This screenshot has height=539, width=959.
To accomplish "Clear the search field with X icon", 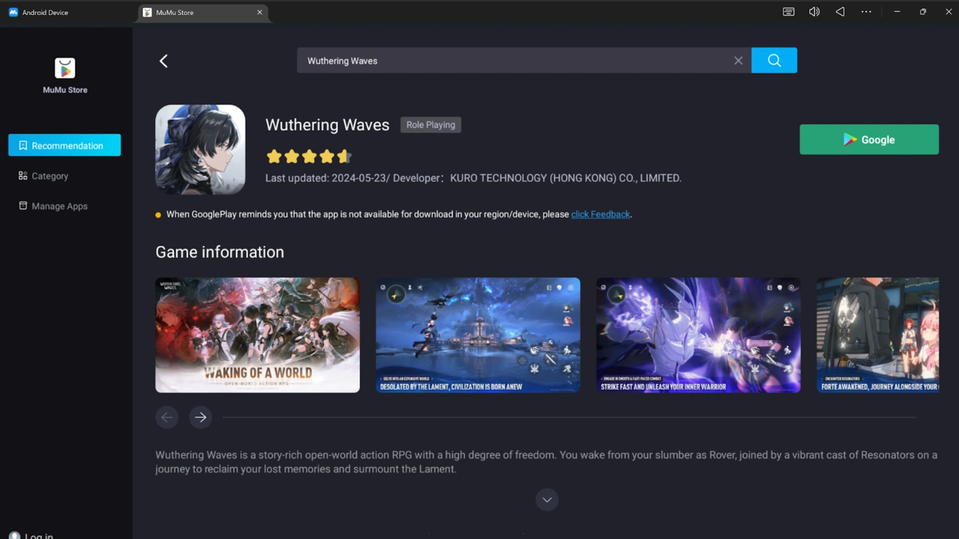I will (738, 61).
